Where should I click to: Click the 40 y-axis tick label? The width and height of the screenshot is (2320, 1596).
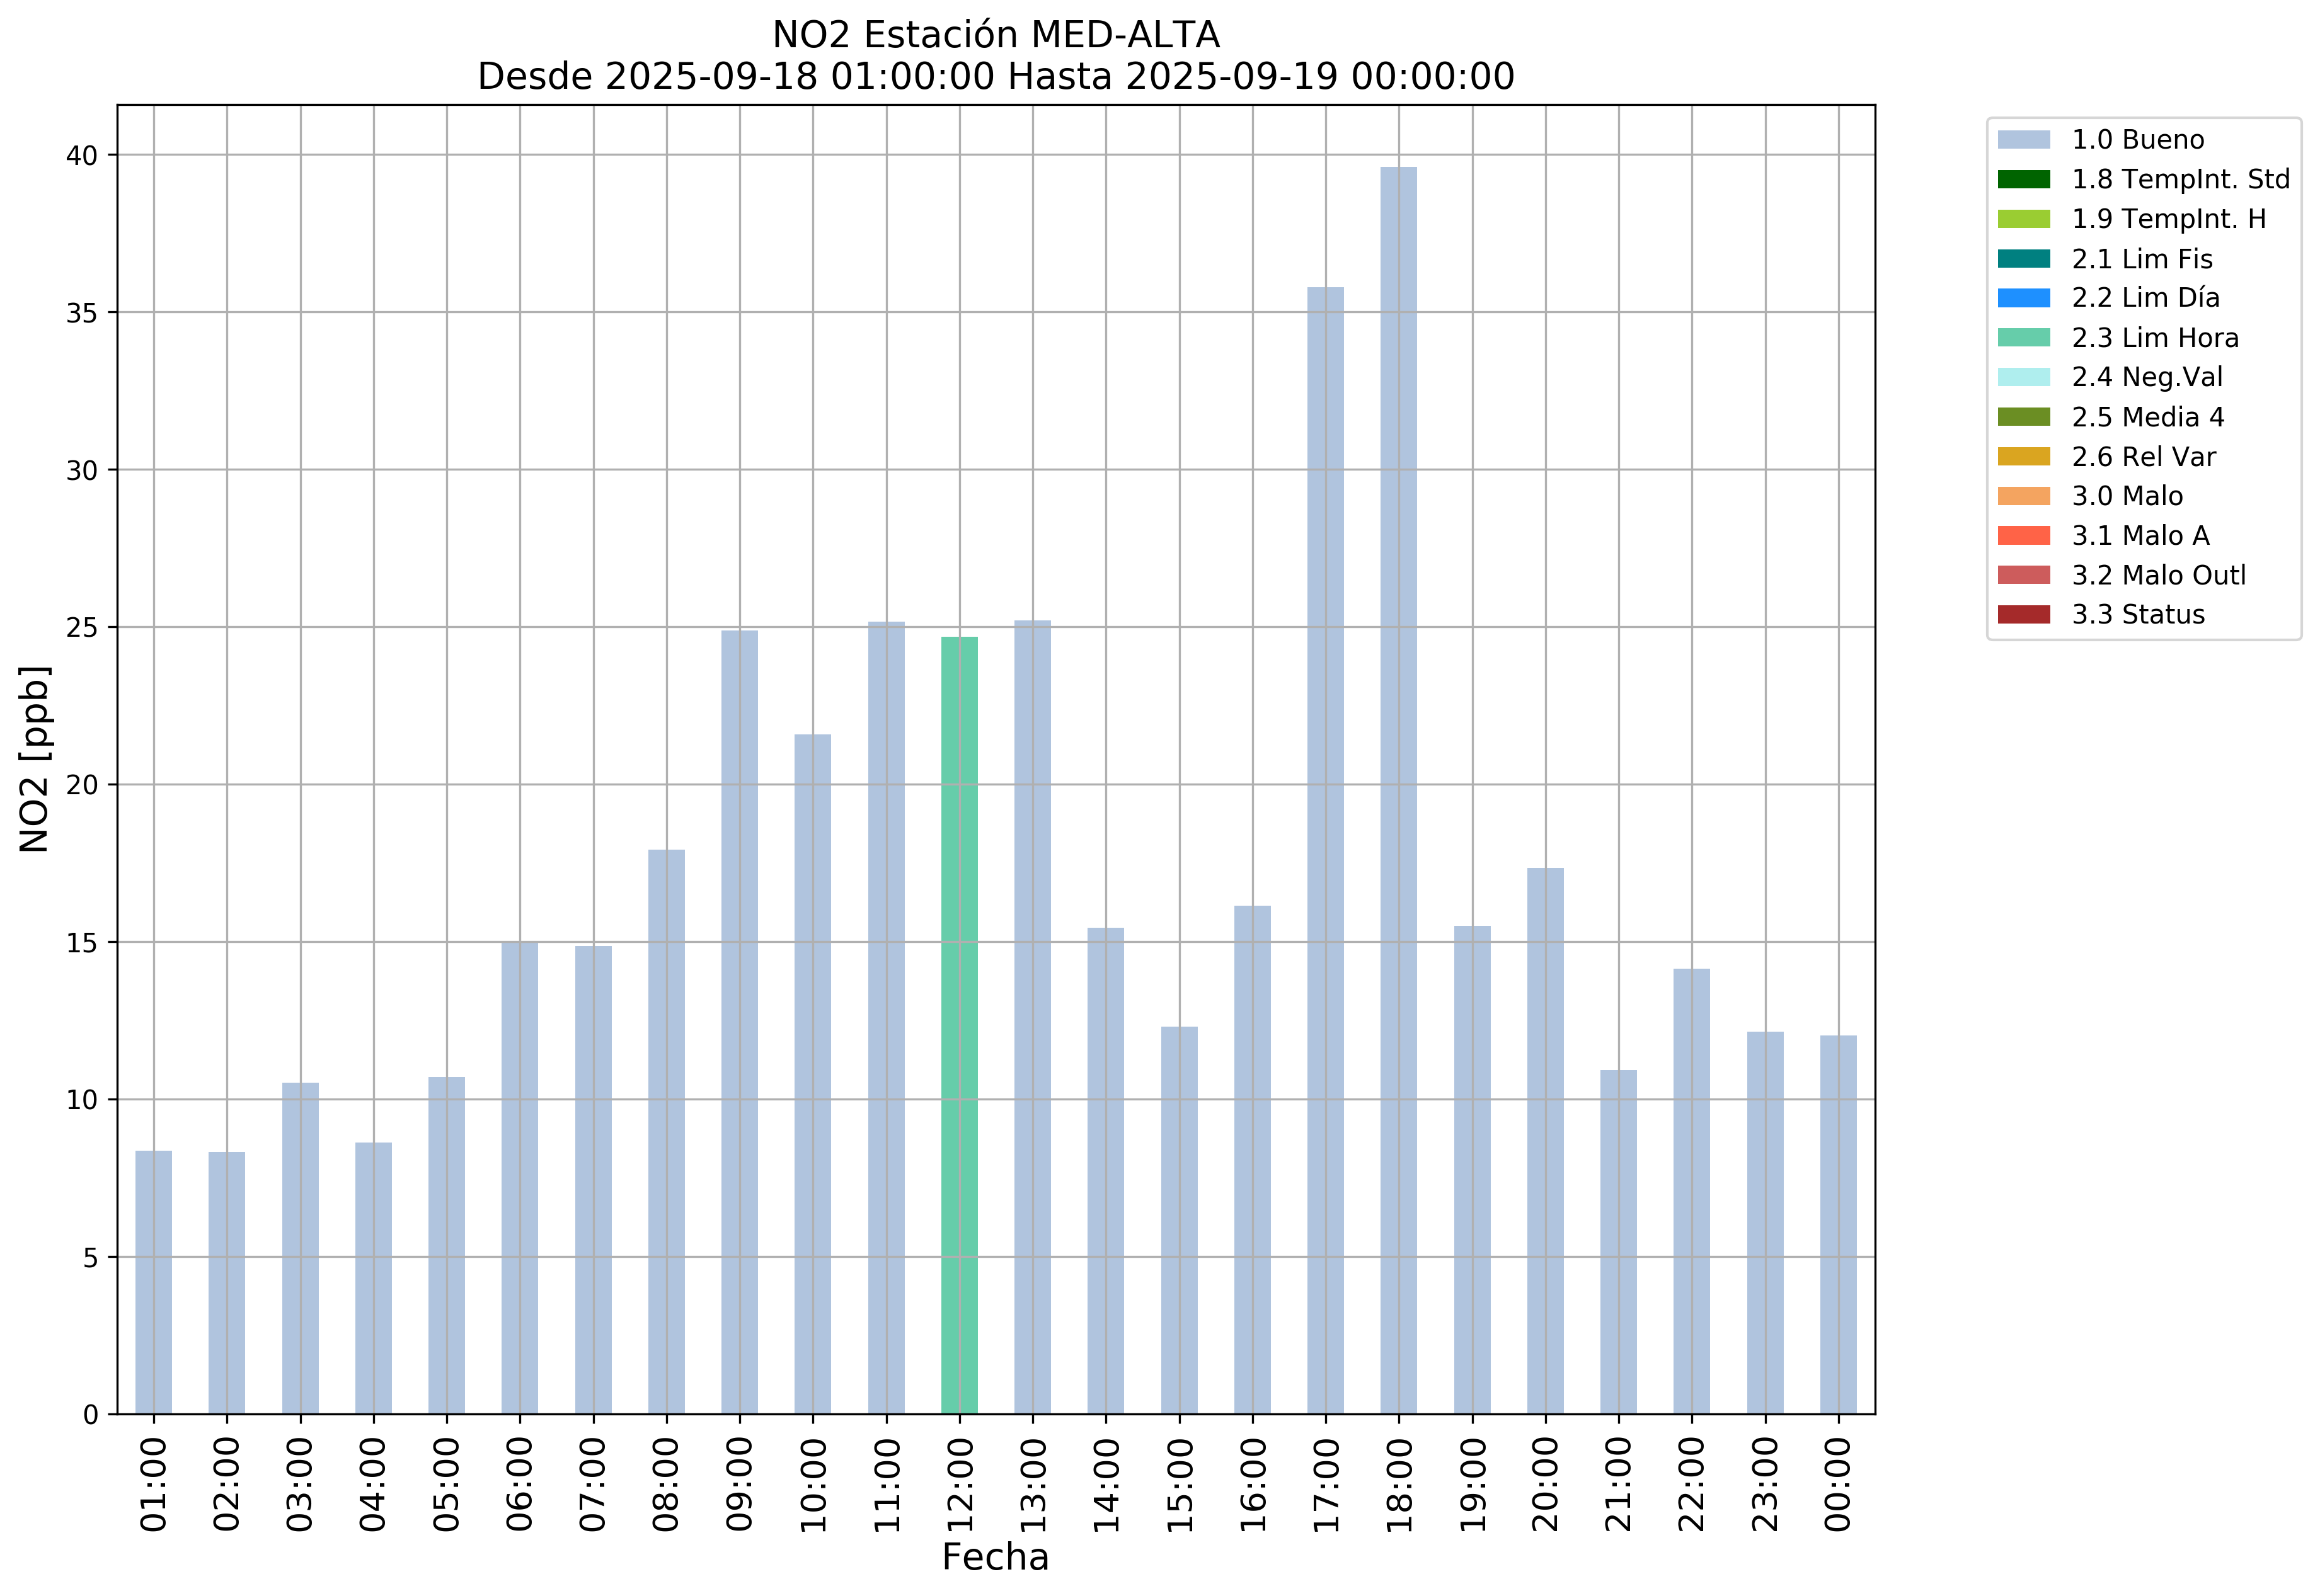pos(83,156)
